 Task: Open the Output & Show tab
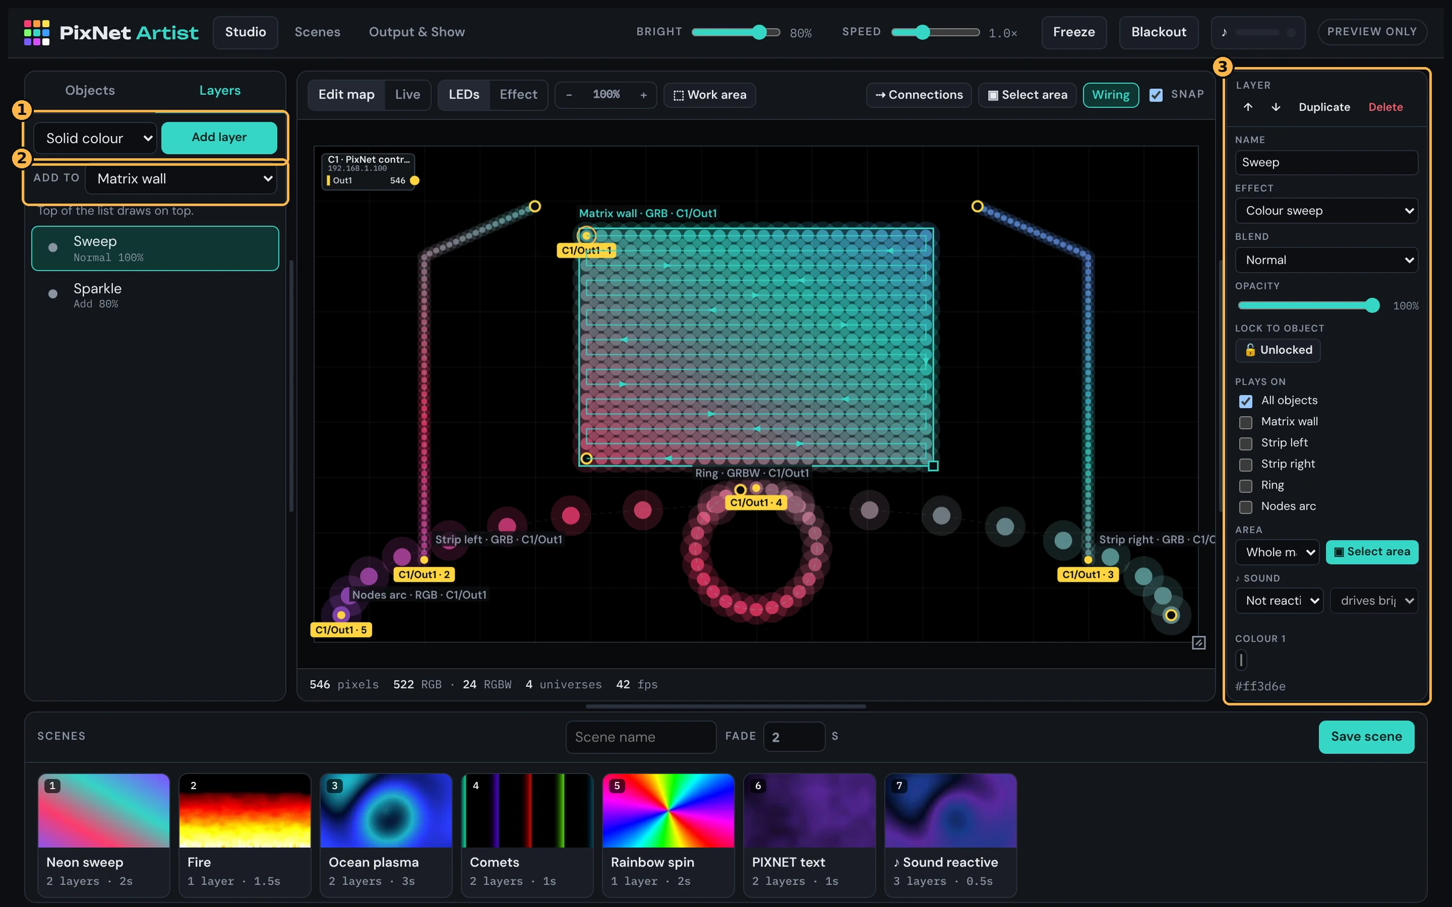tap(417, 32)
